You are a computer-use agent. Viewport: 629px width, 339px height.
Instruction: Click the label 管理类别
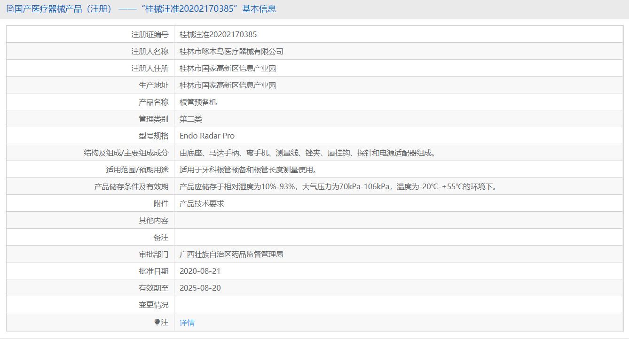(x=153, y=119)
